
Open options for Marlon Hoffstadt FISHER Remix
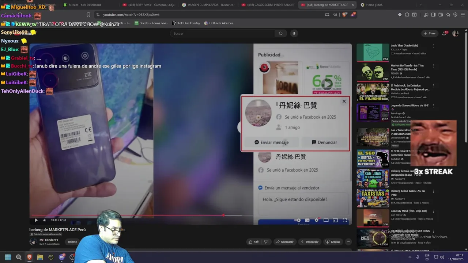433,66
